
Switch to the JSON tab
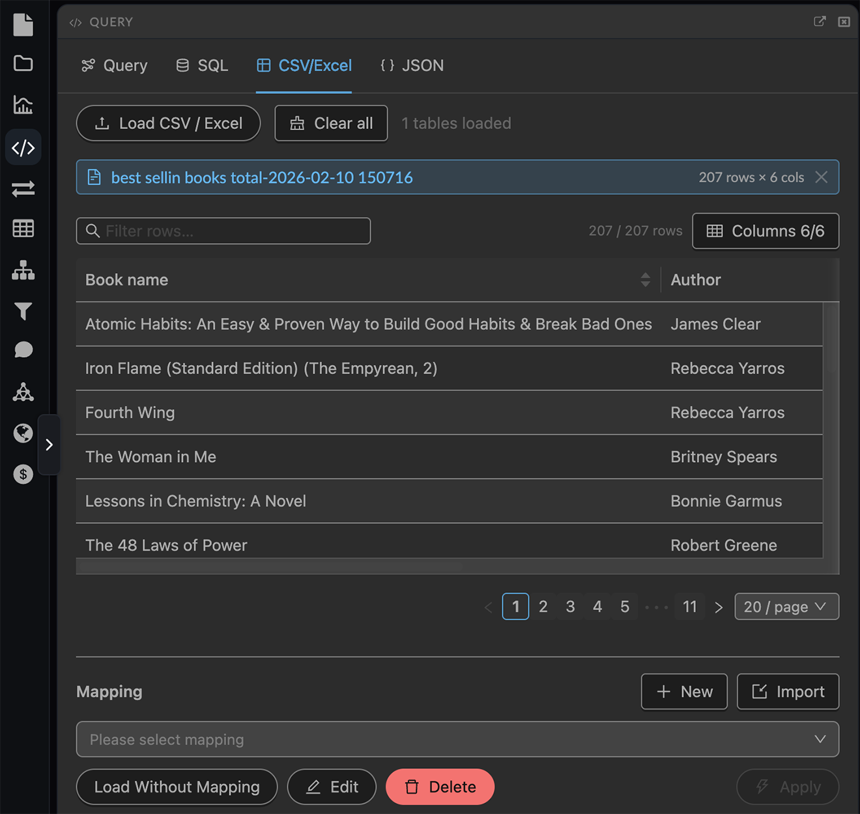click(x=412, y=65)
